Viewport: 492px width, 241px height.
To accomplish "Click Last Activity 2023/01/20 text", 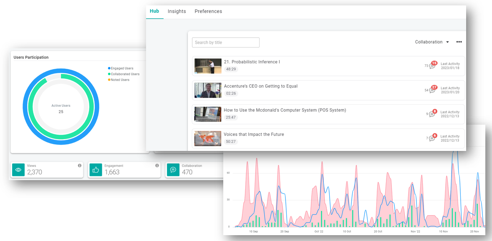I will [450, 90].
